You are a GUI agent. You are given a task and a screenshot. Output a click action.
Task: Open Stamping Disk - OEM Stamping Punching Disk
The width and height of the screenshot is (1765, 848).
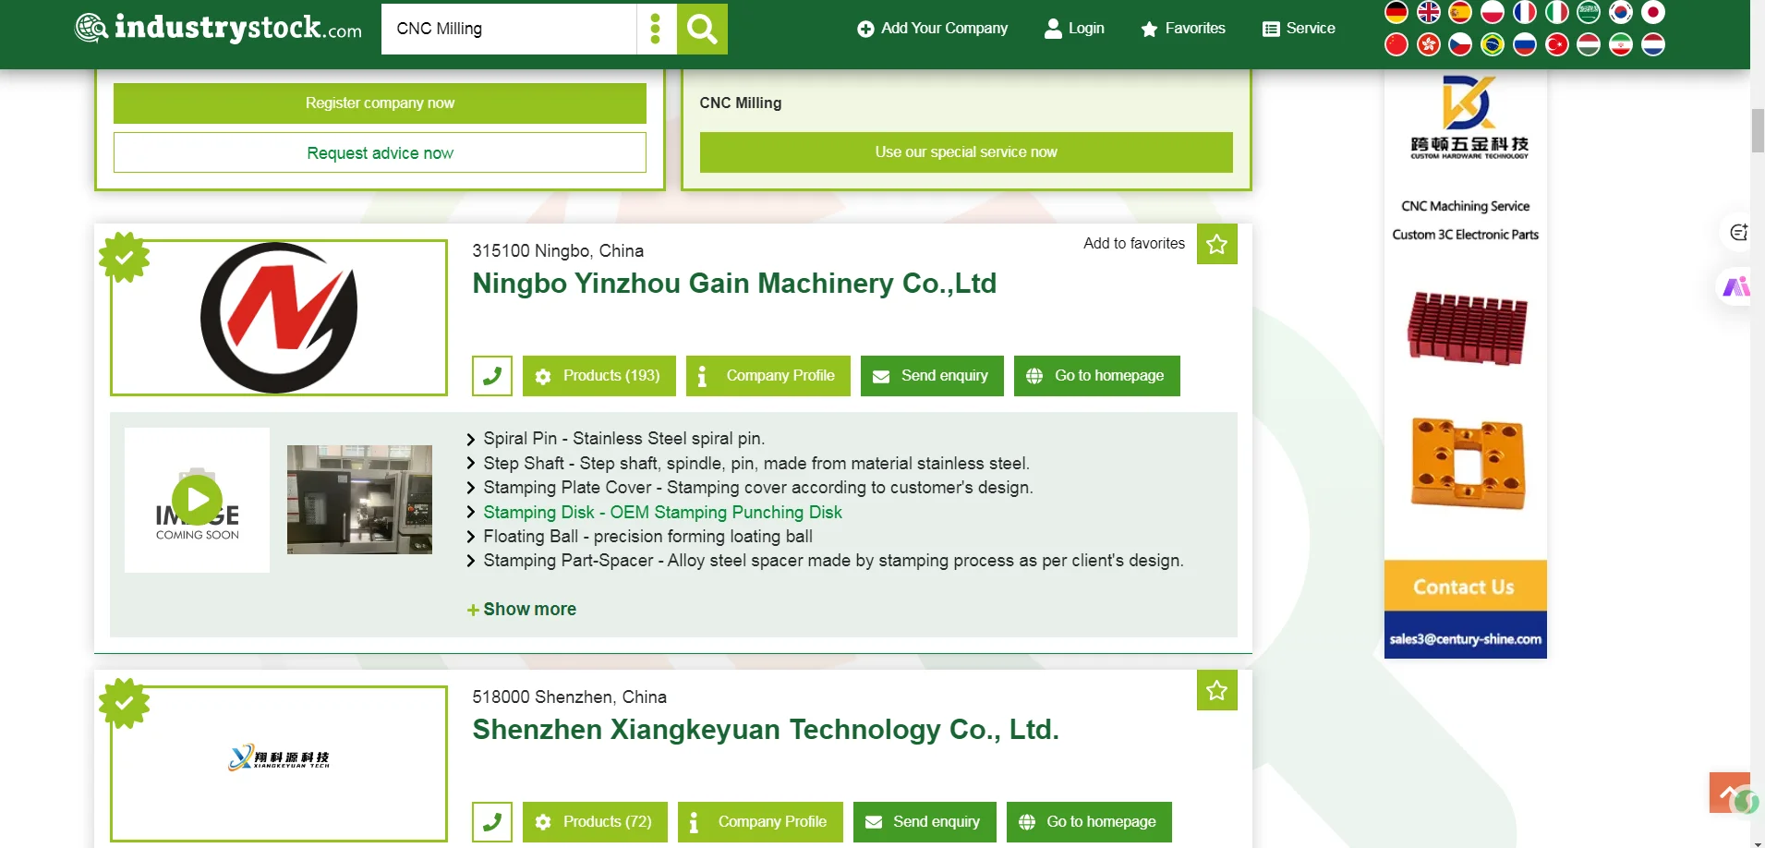tap(663, 513)
